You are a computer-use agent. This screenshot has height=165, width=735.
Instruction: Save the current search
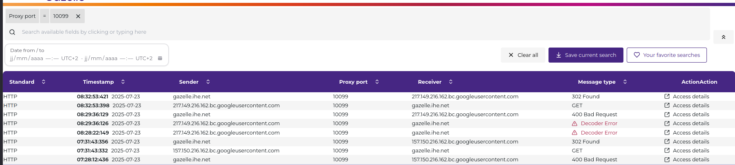586,55
